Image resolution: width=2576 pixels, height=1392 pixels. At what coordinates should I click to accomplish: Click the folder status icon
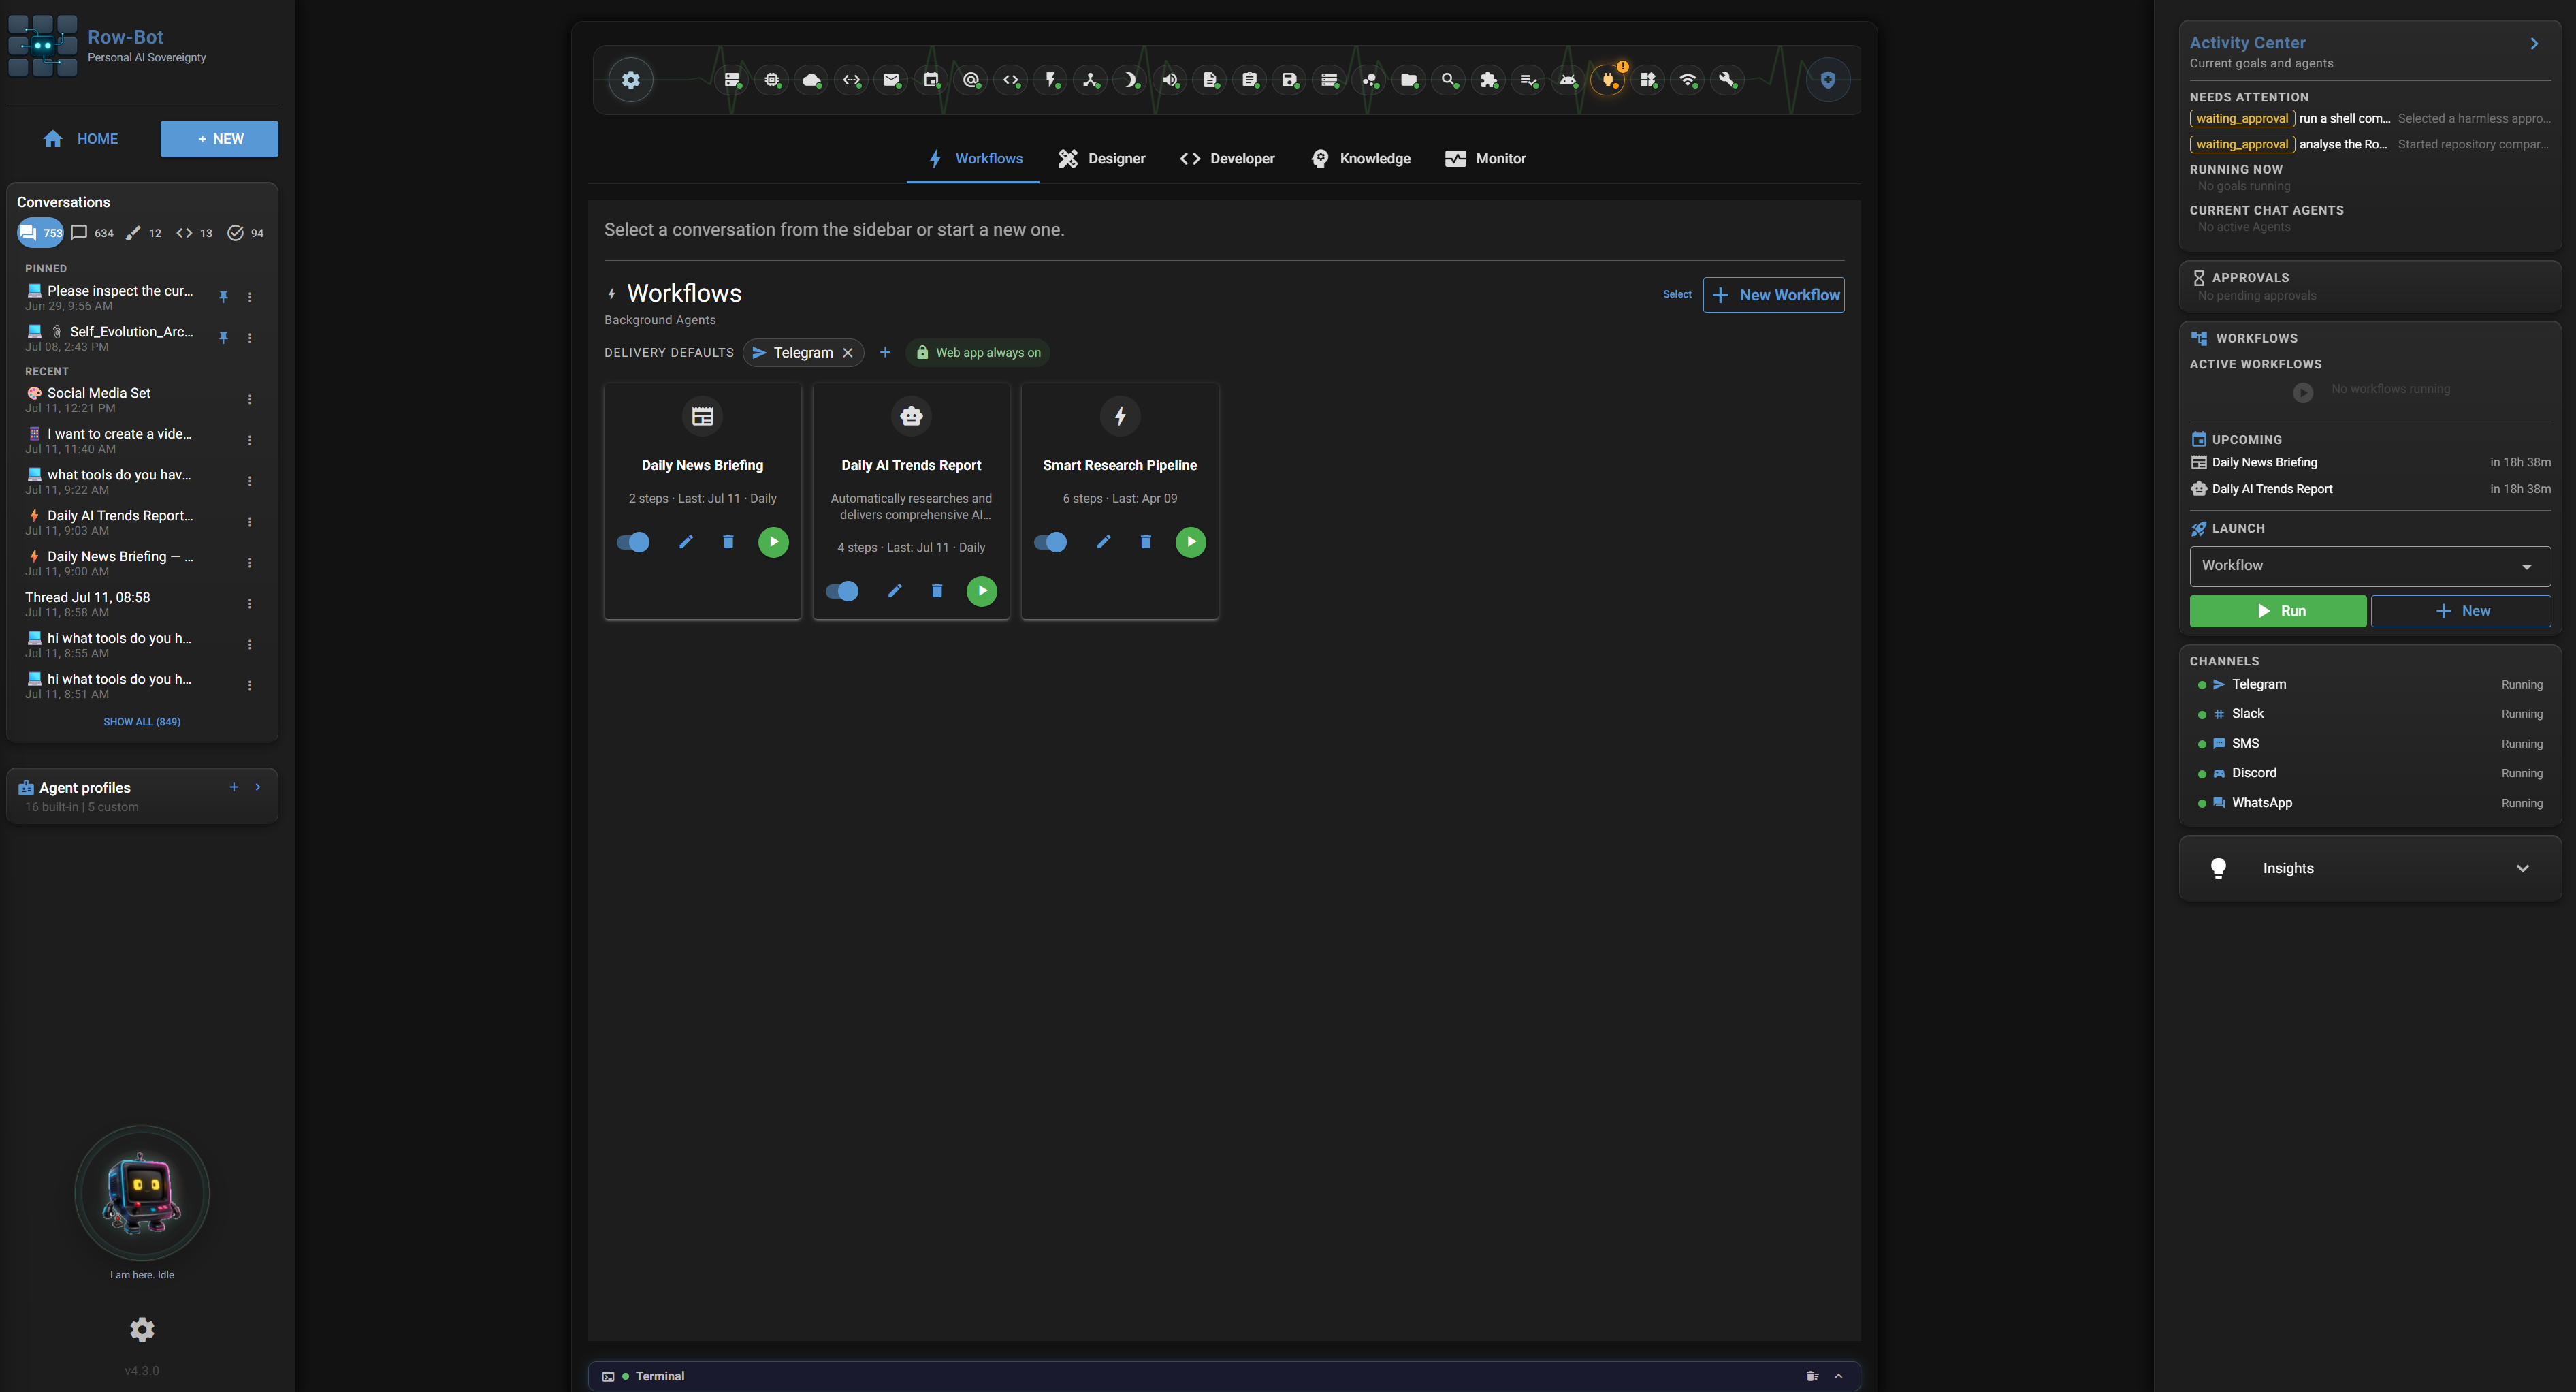1409,80
